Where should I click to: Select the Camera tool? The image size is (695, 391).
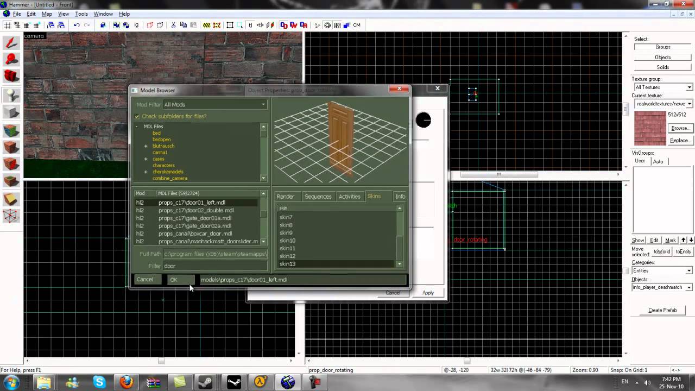point(11,76)
